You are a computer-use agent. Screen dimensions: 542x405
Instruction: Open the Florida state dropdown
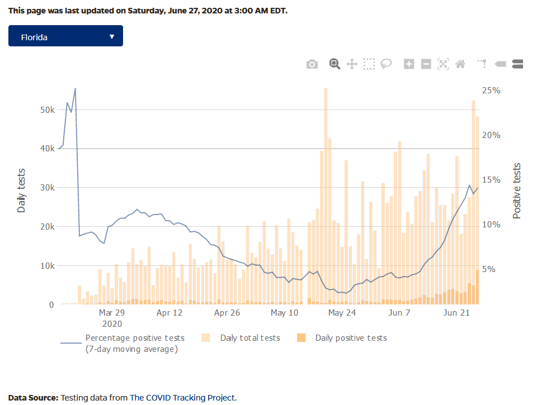point(65,37)
